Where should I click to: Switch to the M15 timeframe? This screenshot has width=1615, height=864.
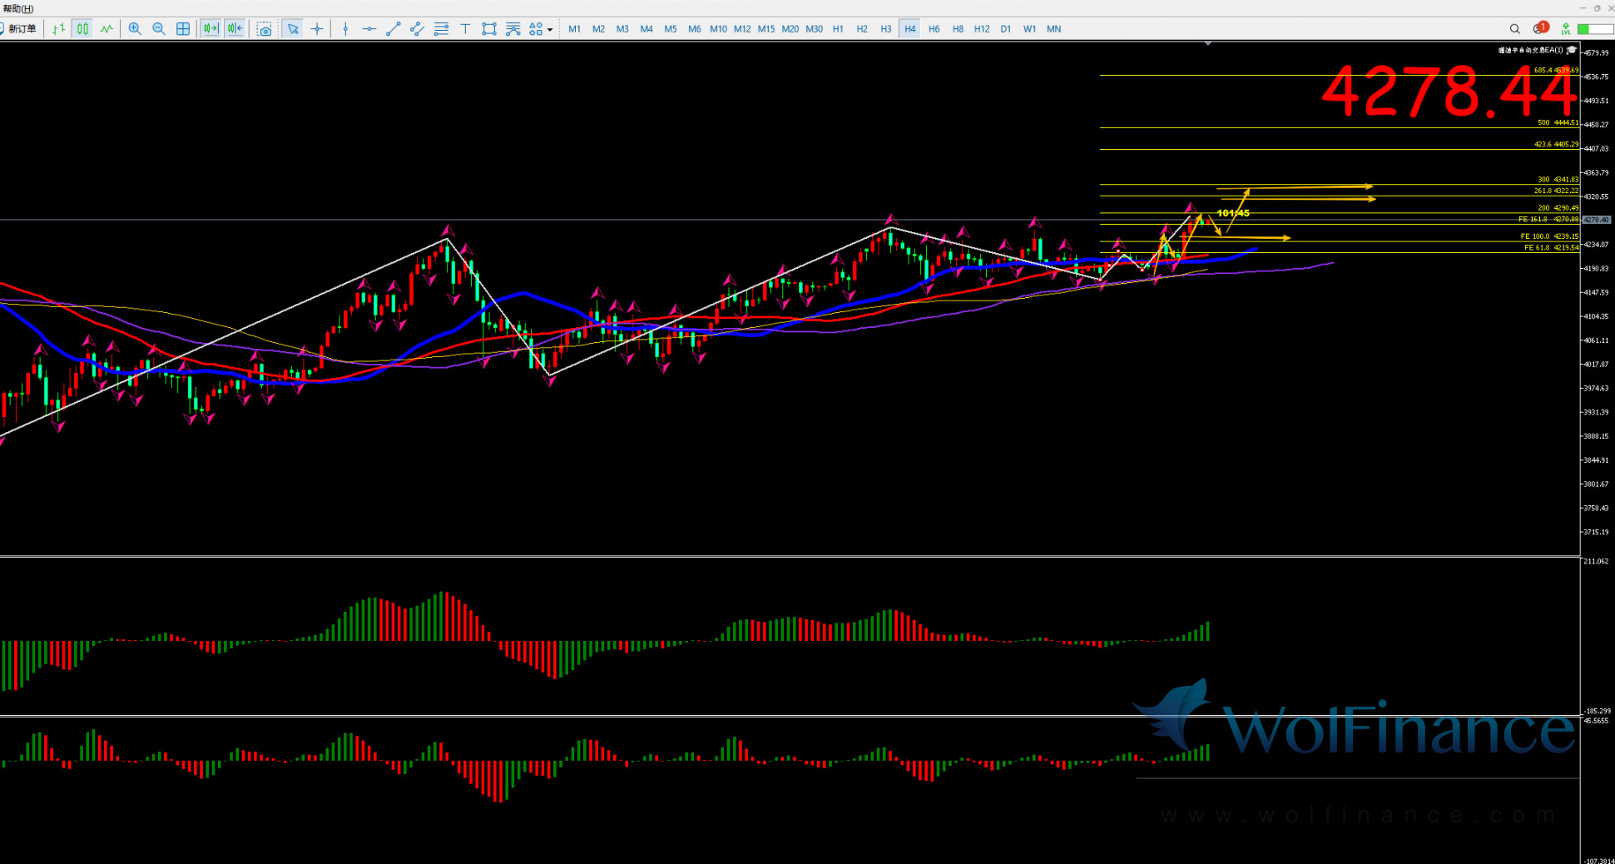pos(766,29)
